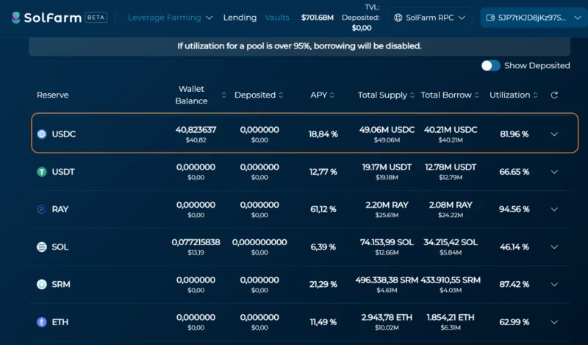The width and height of the screenshot is (588, 345).
Task: Click the 95% utilization notice banner
Action: (x=300, y=46)
